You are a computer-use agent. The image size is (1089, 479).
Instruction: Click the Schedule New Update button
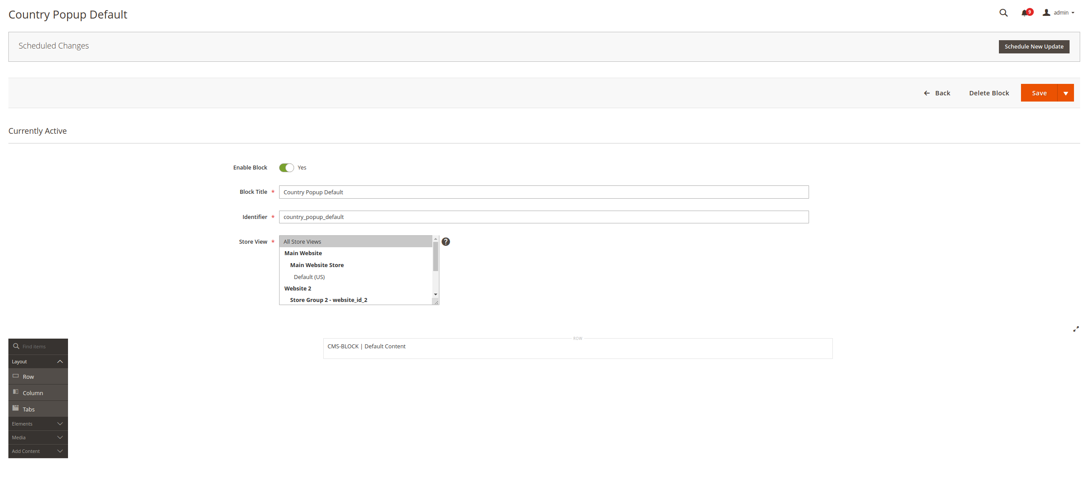[1034, 47]
